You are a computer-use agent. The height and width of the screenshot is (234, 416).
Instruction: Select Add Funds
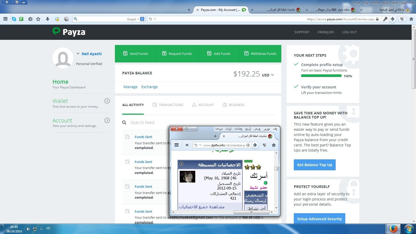click(219, 54)
